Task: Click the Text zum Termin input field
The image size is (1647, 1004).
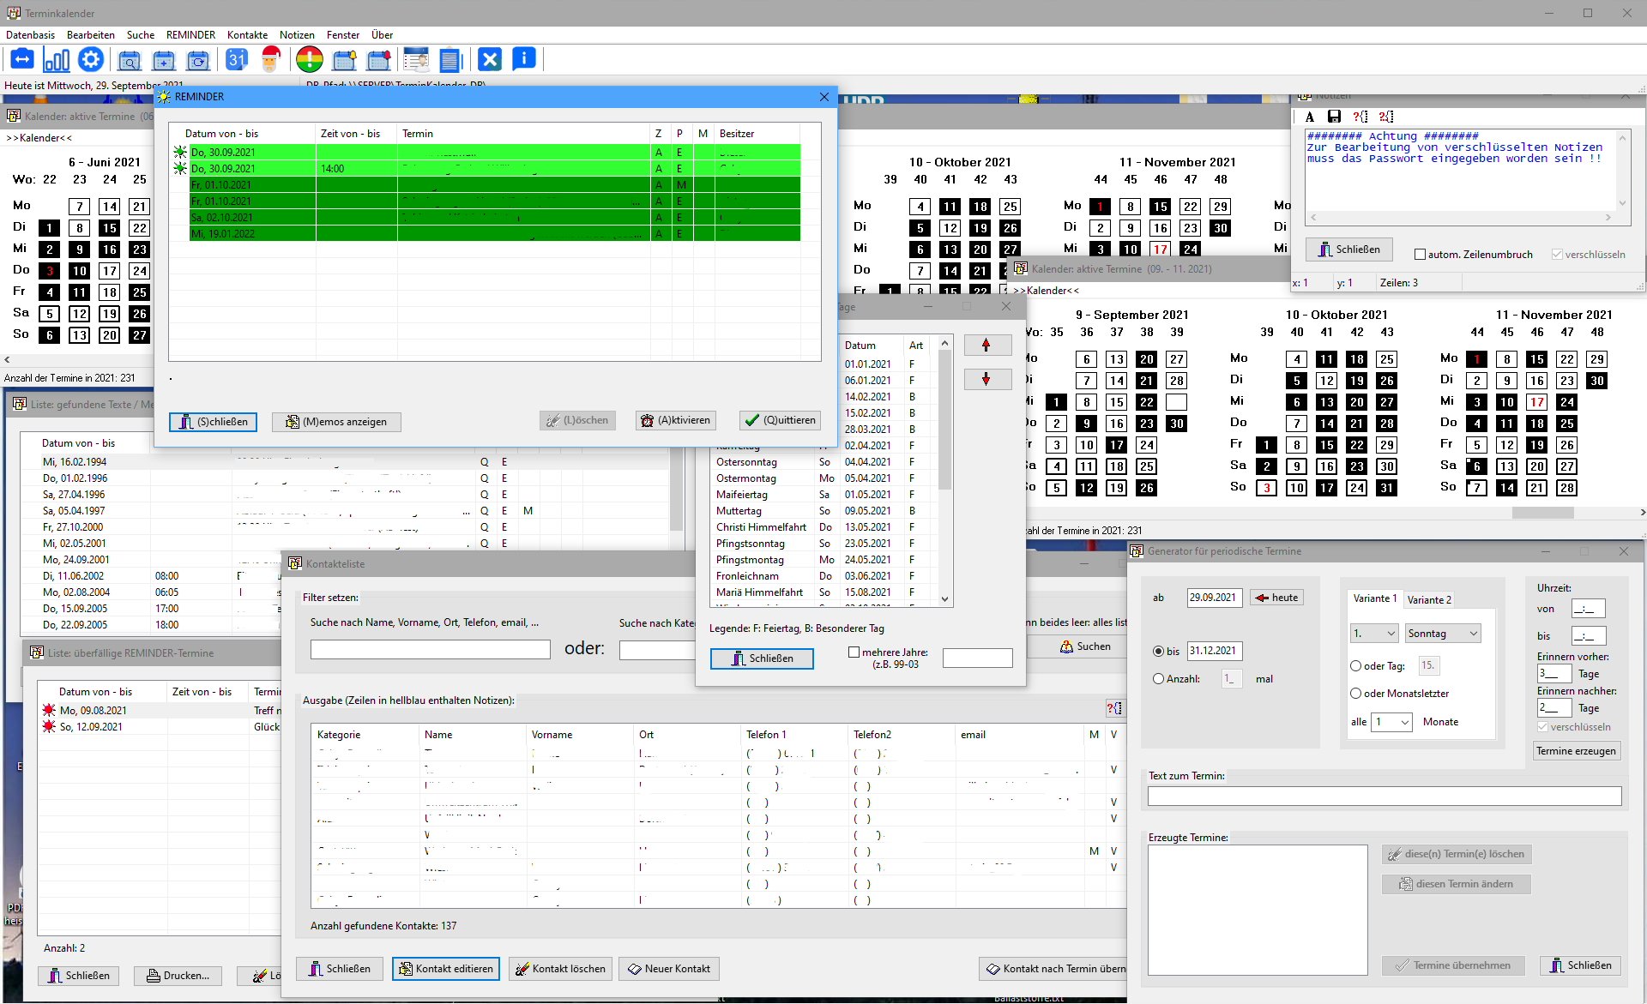Action: 1384,797
